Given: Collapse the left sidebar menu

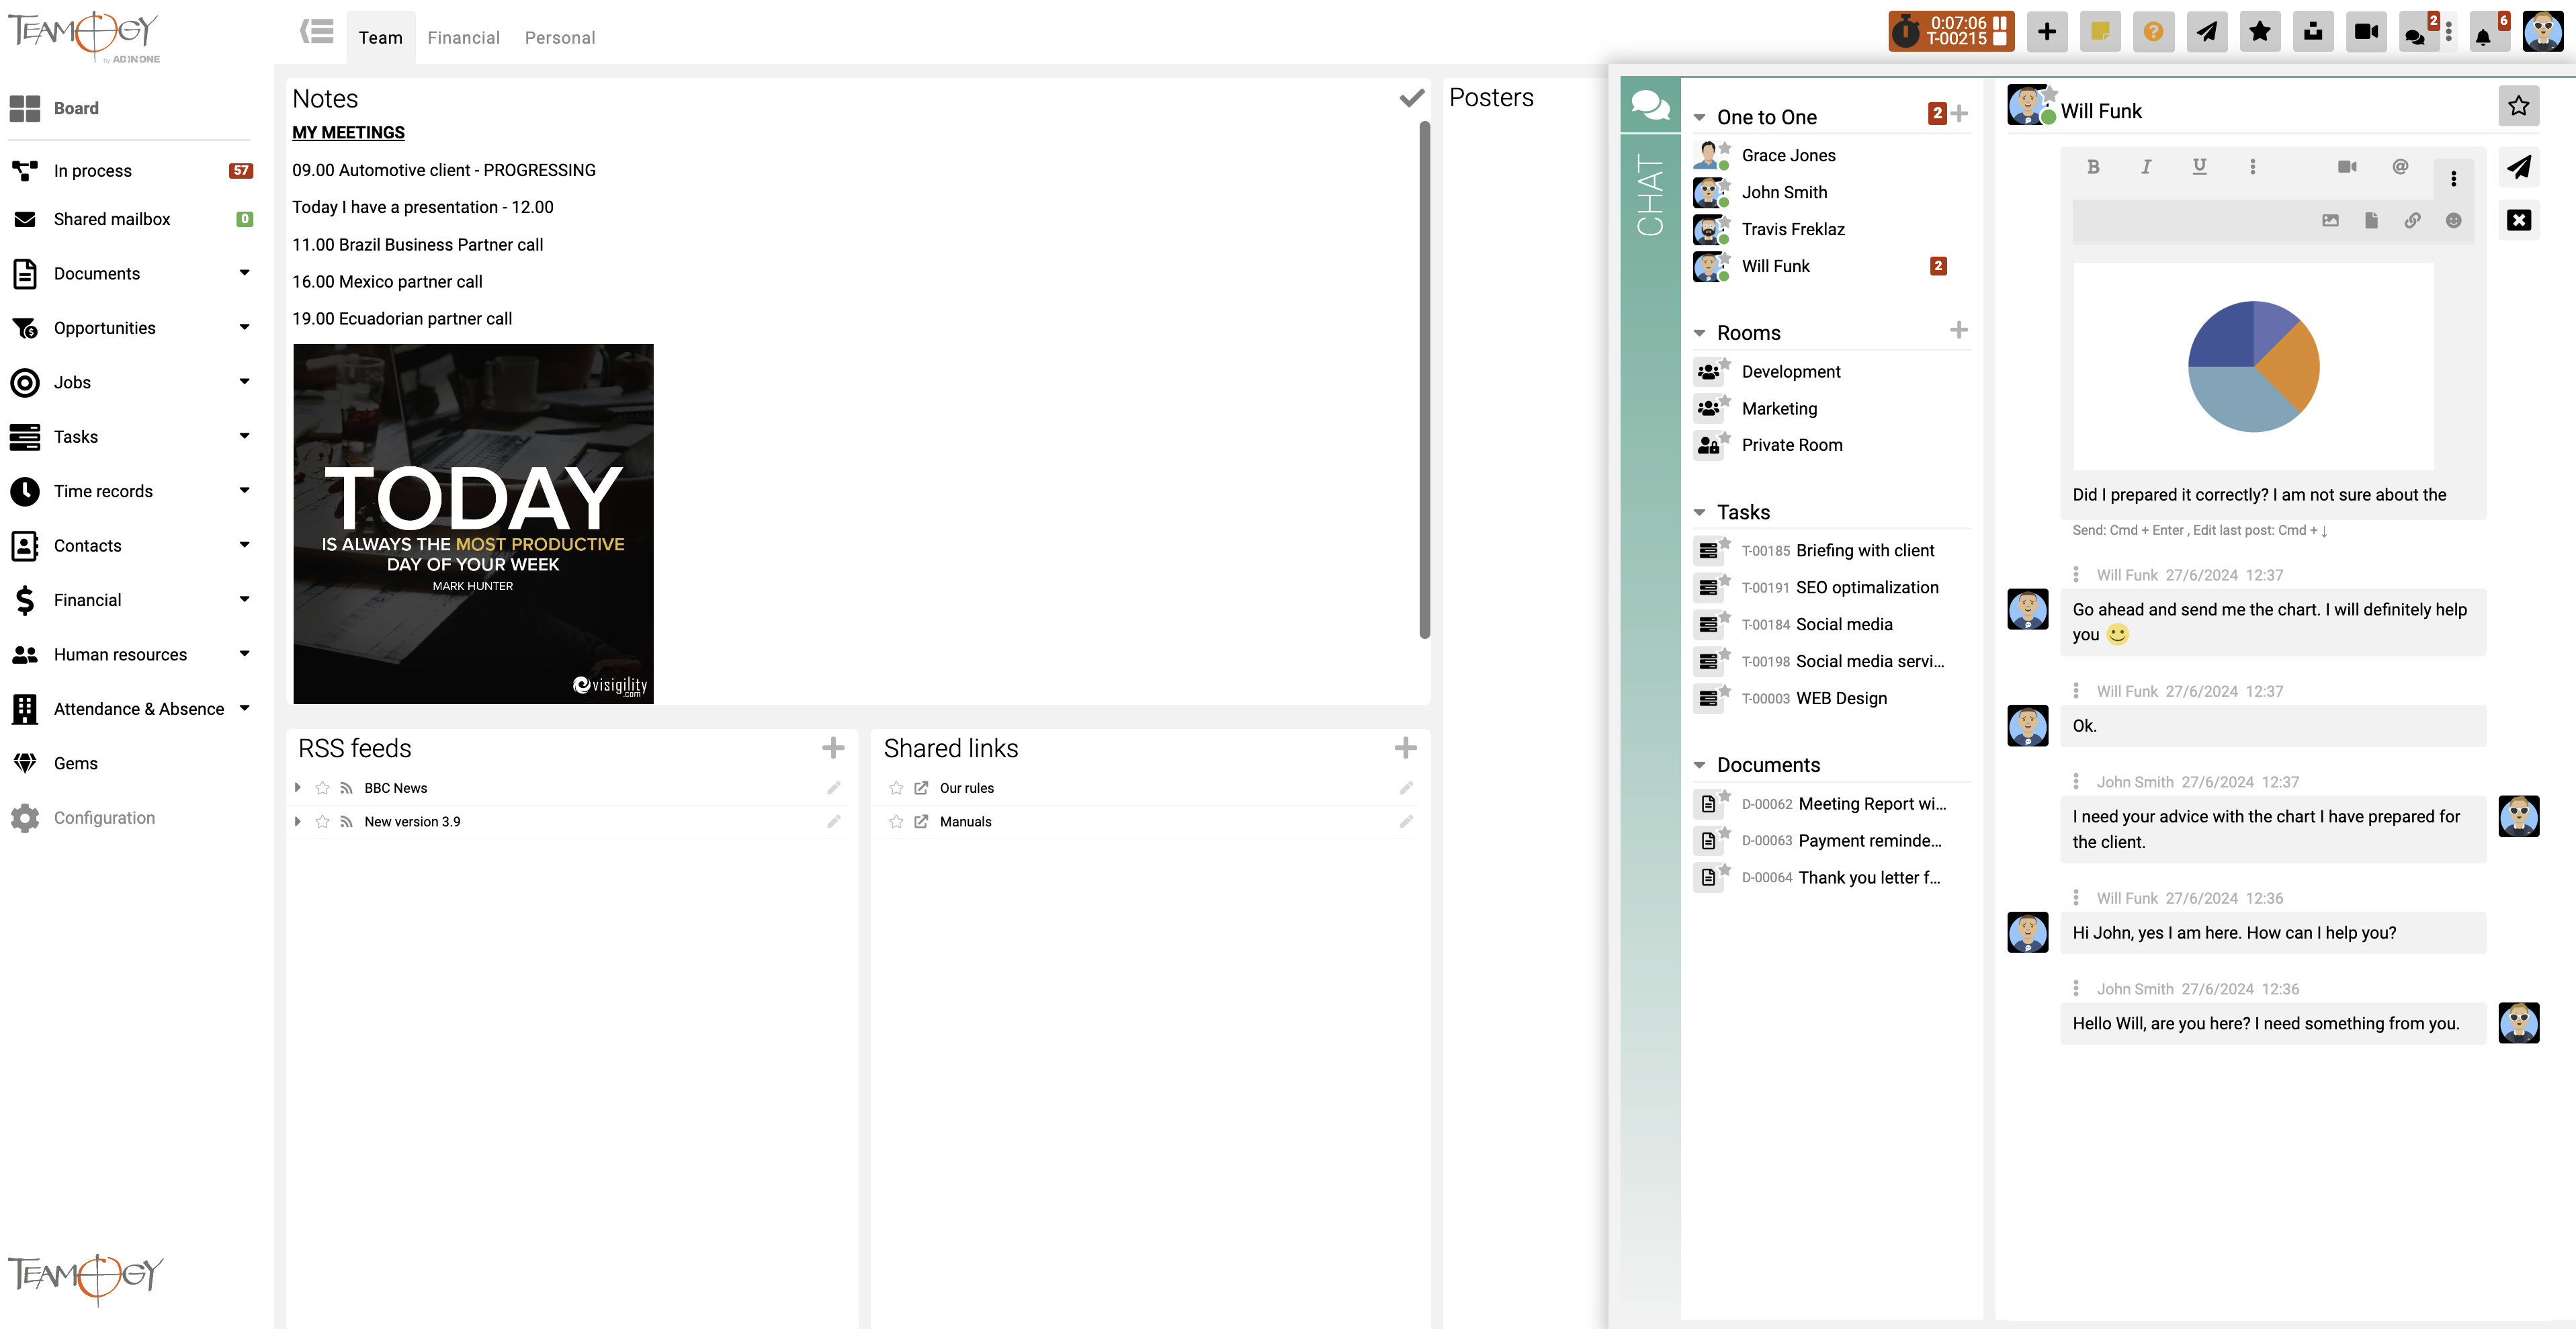Looking at the screenshot, I should (317, 32).
